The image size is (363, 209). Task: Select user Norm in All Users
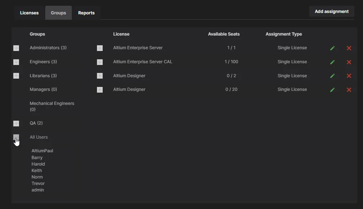click(37, 177)
